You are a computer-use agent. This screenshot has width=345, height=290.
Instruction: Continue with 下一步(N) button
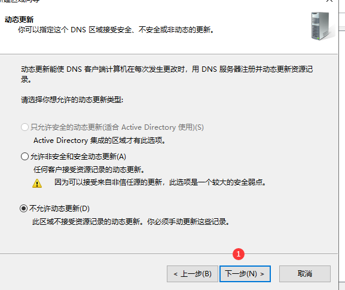245,274
